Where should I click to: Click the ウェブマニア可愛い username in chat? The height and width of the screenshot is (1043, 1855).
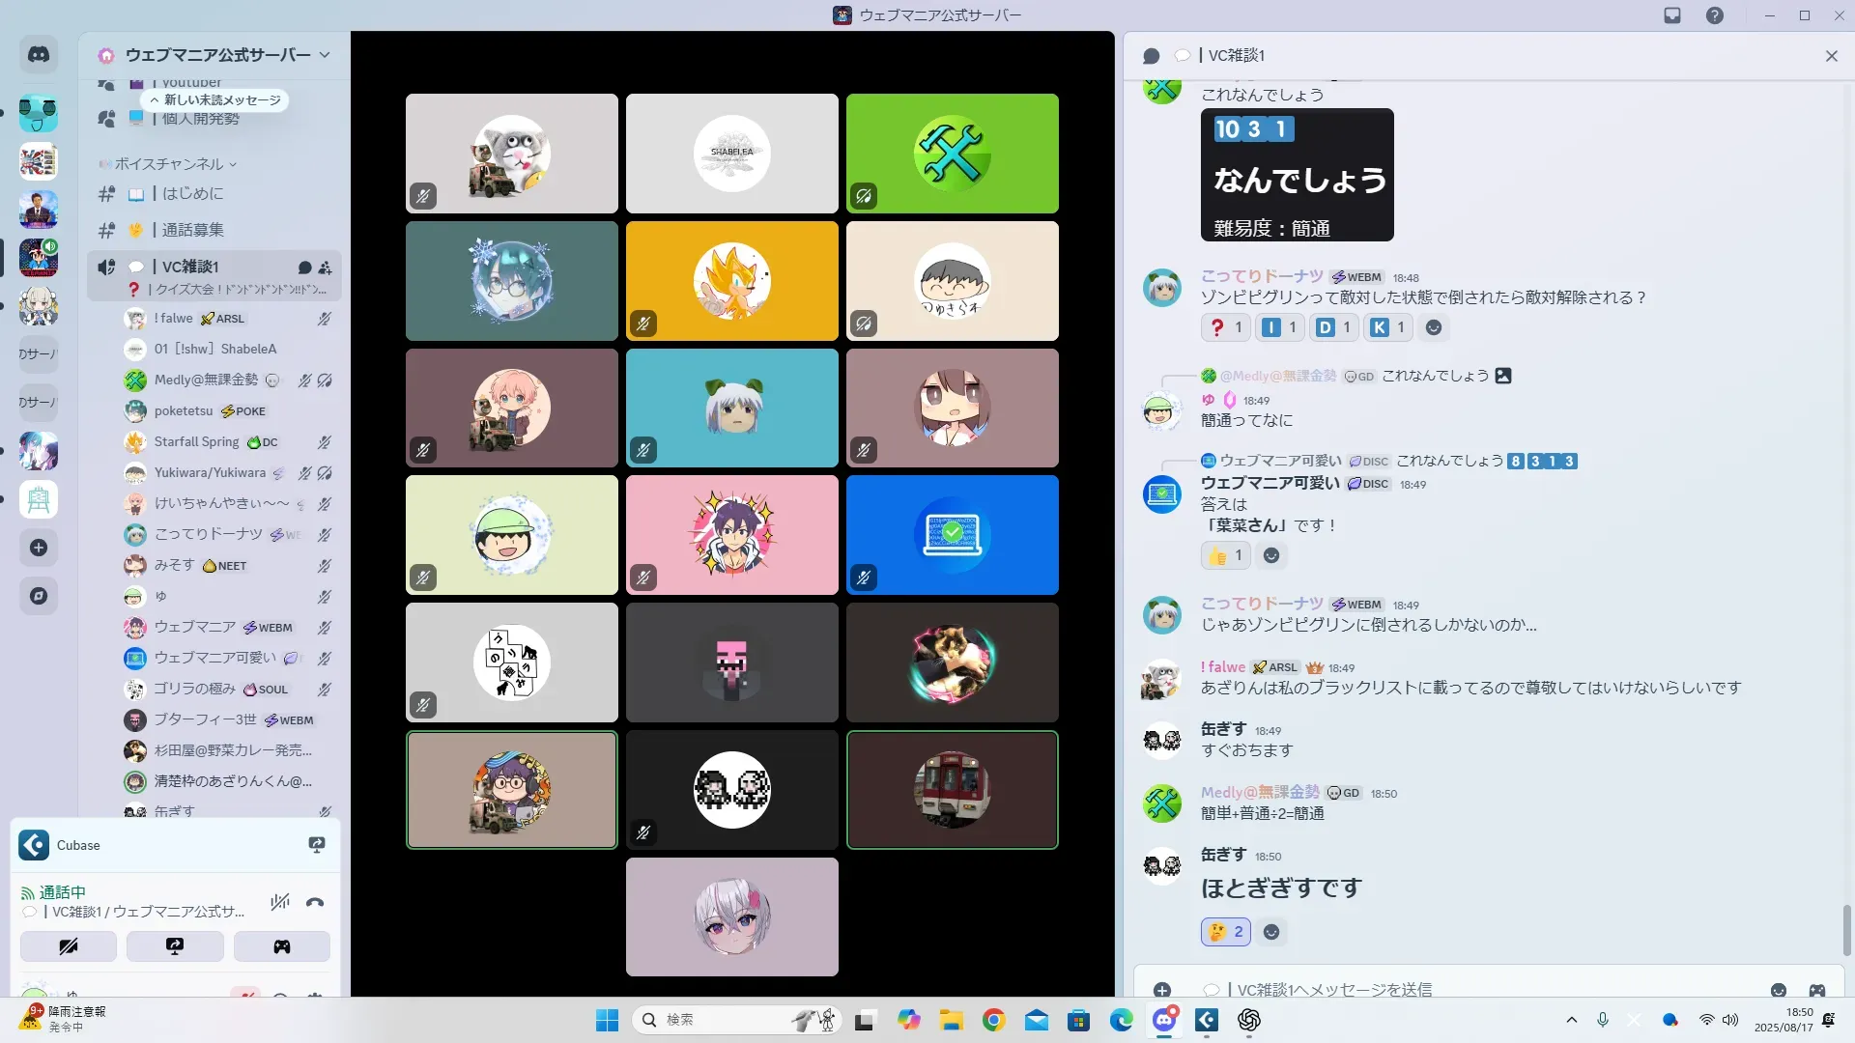pyautogui.click(x=1270, y=483)
